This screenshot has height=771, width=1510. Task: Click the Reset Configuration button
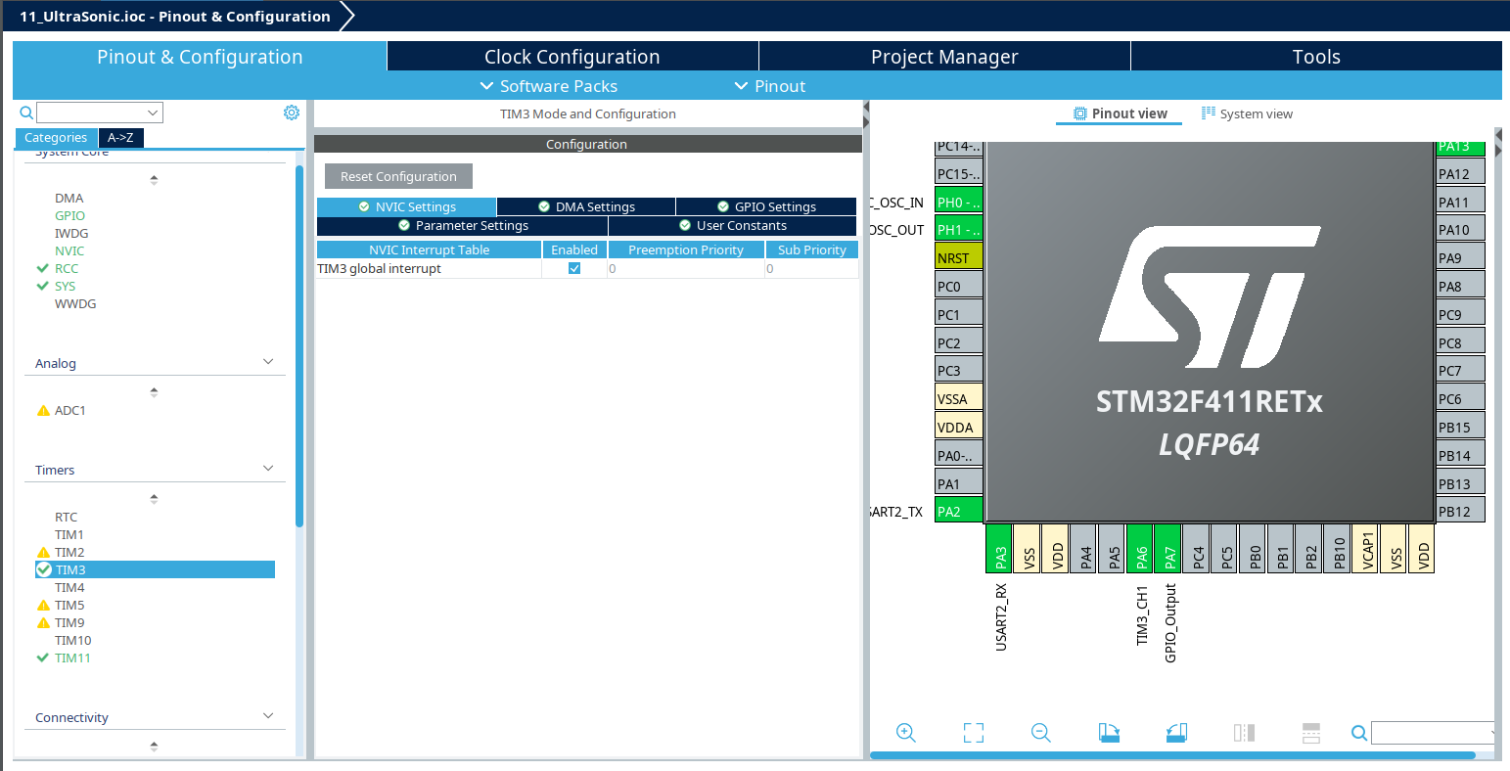398,176
